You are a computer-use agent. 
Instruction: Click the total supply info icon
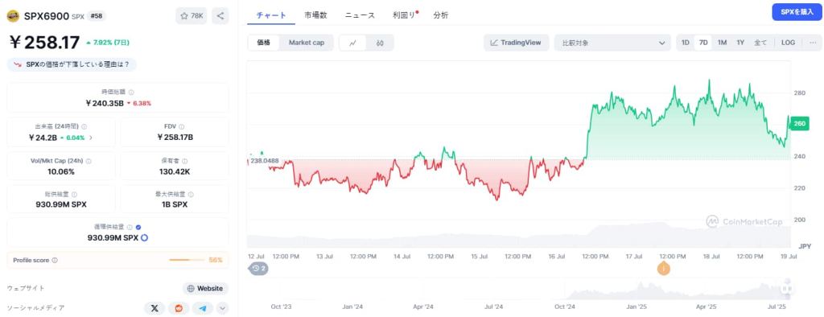(74, 195)
